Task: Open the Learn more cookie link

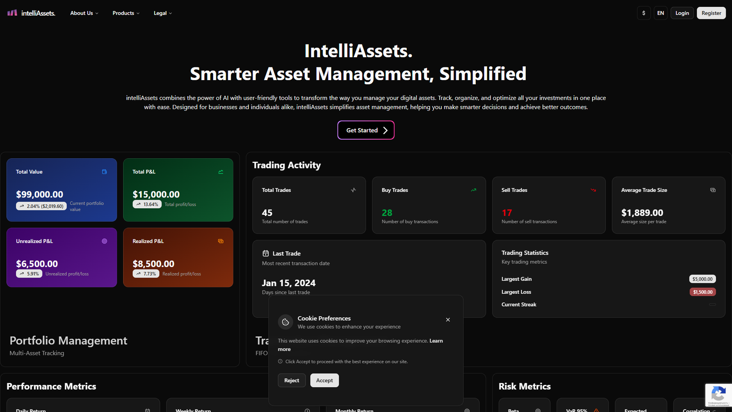Action: click(x=436, y=341)
